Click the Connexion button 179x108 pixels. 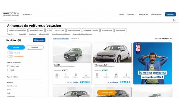170,14
